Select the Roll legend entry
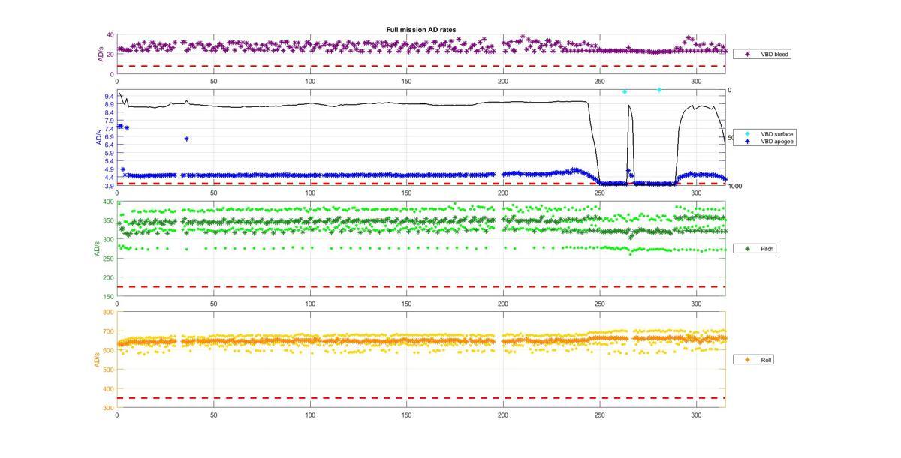This screenshot has height=458, width=901. [x=754, y=360]
